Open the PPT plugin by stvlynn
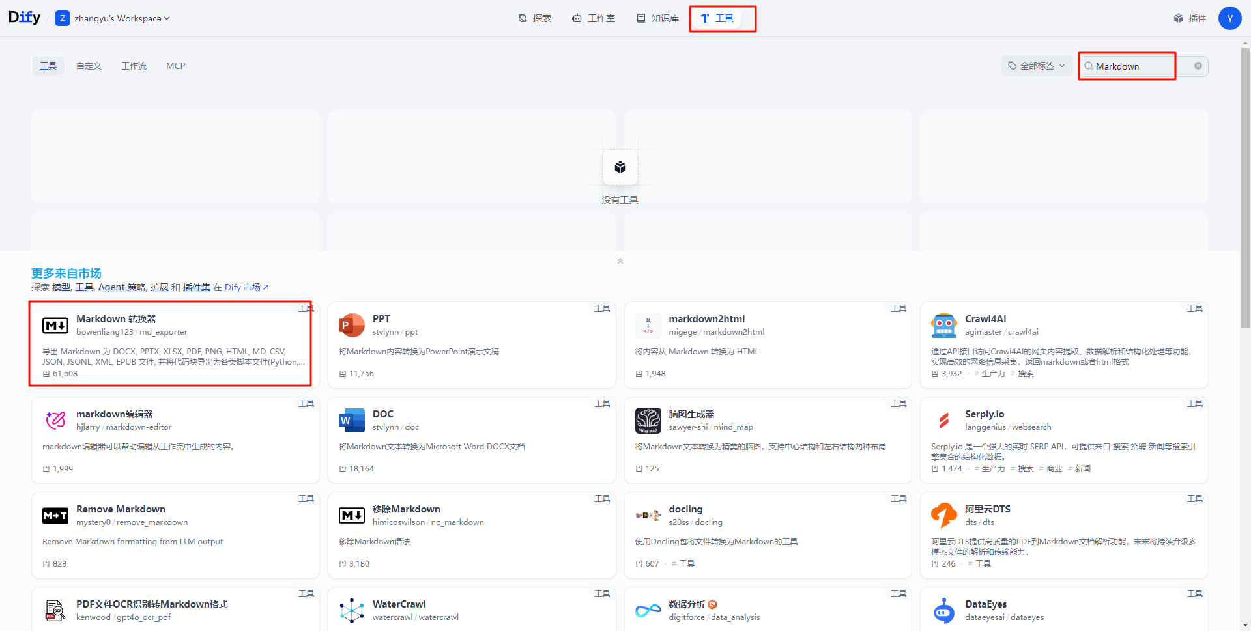Viewport: 1251px width, 631px height. coord(381,319)
